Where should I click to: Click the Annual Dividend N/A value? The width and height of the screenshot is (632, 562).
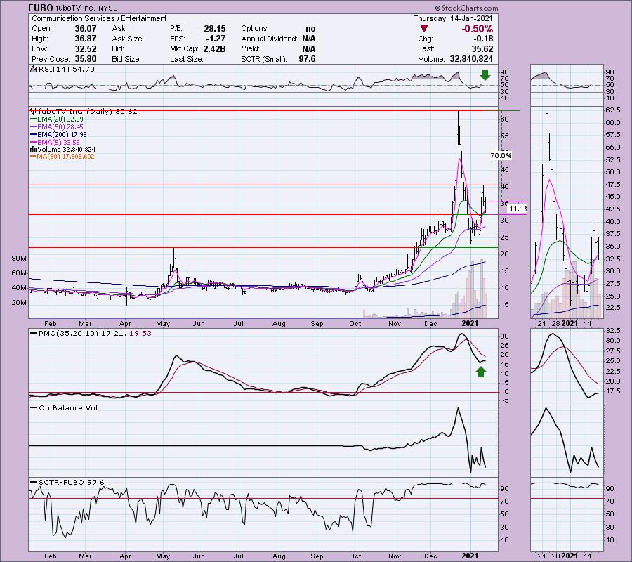pyautogui.click(x=309, y=39)
